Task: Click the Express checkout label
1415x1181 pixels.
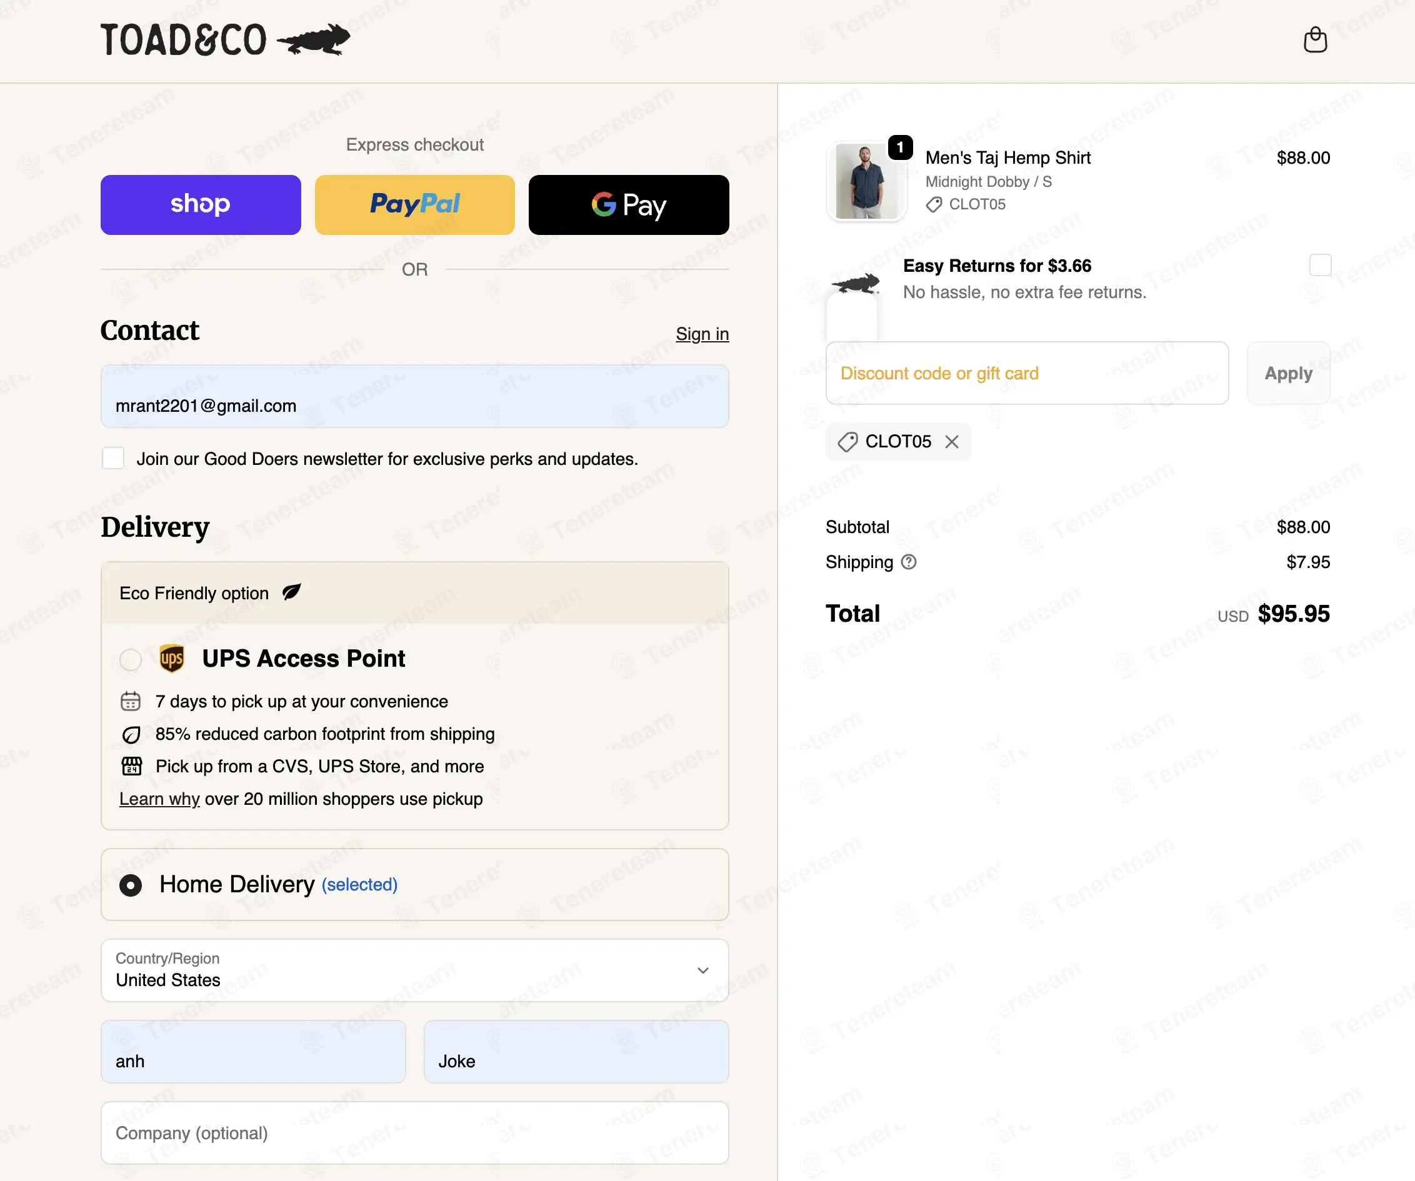Action: pyautogui.click(x=414, y=144)
